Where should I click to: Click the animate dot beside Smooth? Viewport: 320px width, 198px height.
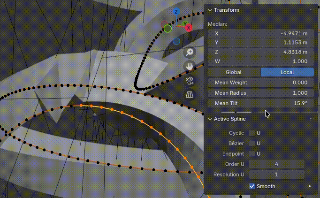coord(309,186)
